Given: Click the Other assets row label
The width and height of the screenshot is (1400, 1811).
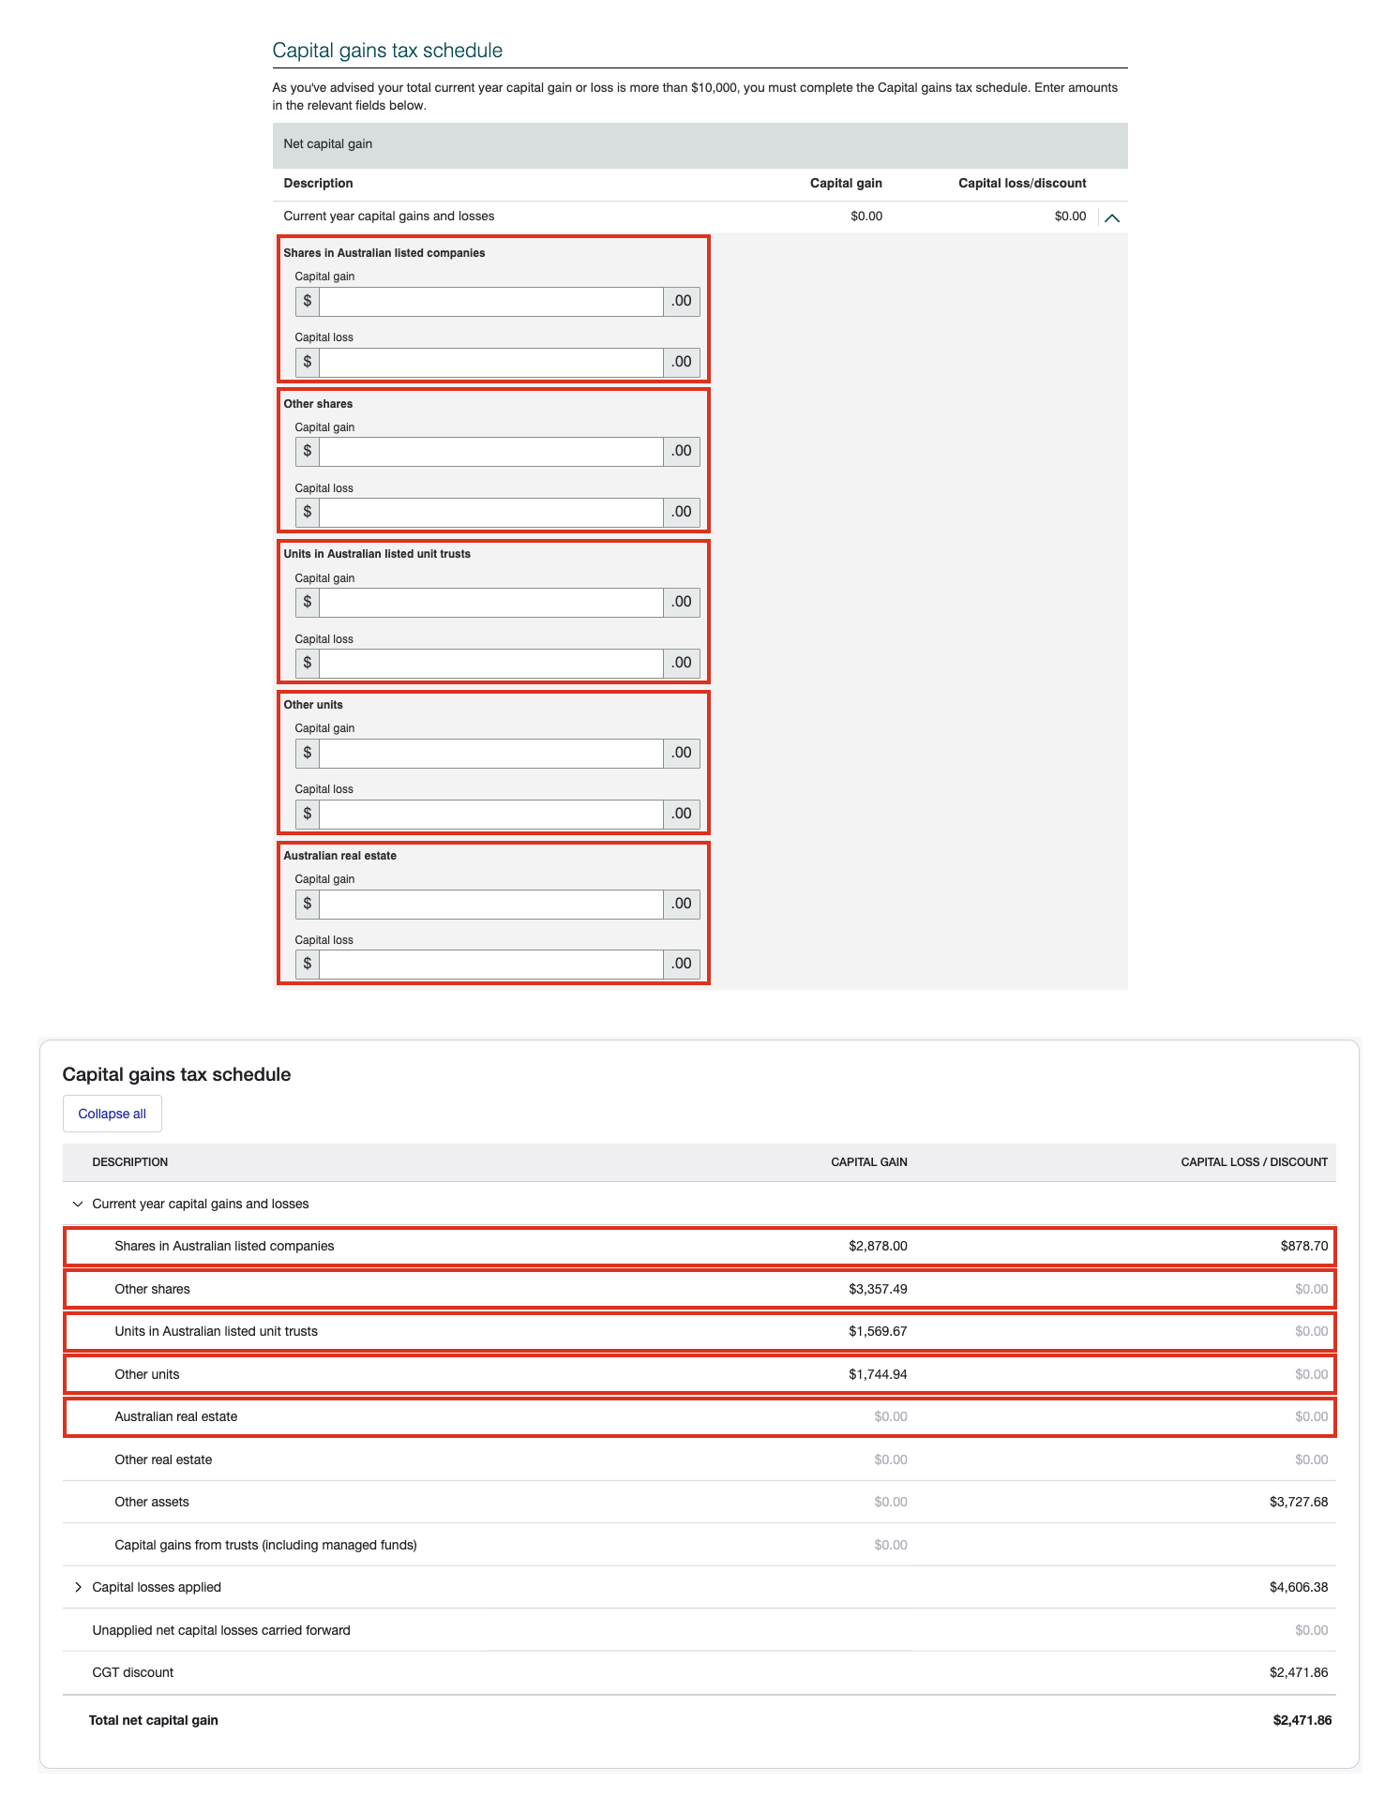Looking at the screenshot, I should [152, 1502].
